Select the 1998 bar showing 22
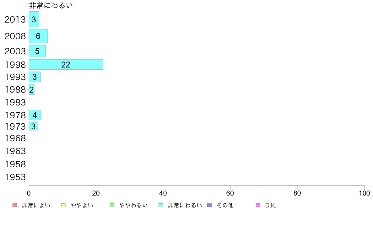The height and width of the screenshot is (231, 373). click(x=66, y=64)
